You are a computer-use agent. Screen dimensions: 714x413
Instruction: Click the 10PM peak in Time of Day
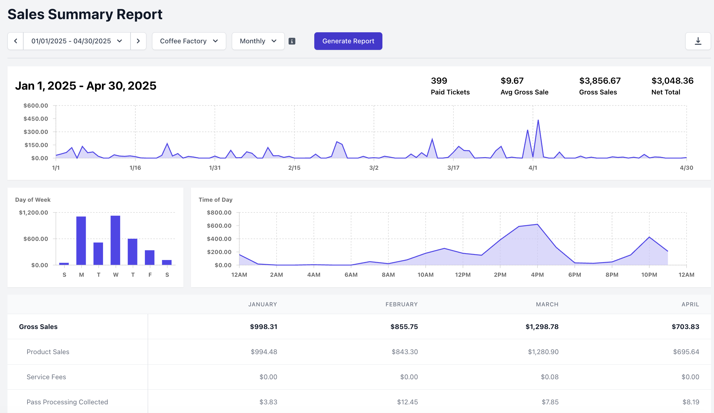click(x=649, y=237)
